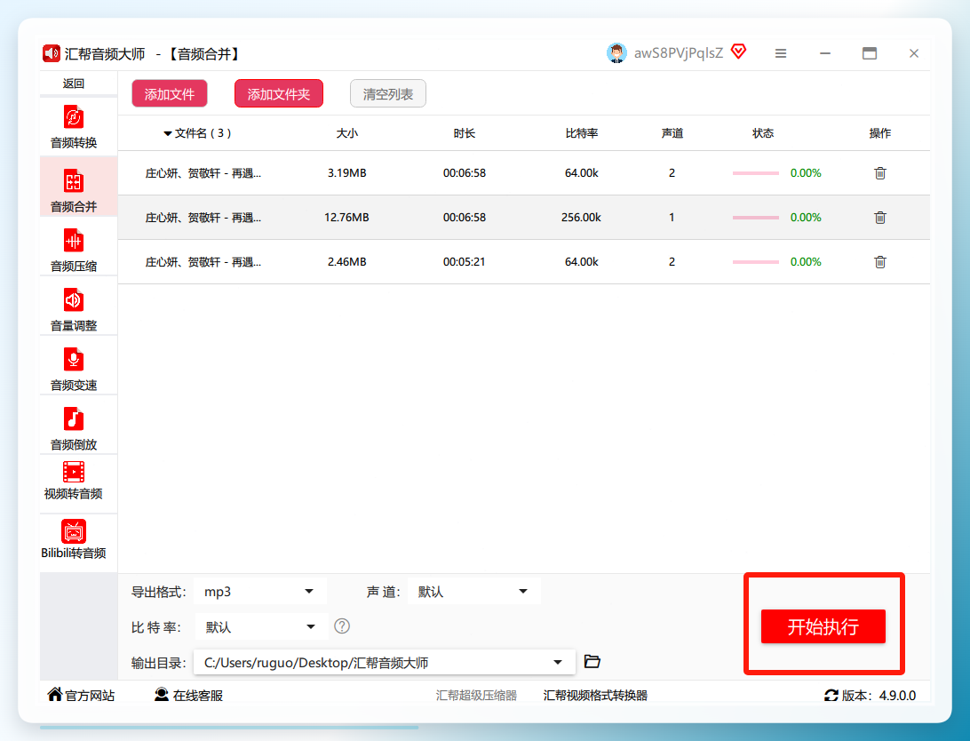Click the 3.19MB size cell
This screenshot has height=741, width=970.
pyautogui.click(x=347, y=173)
